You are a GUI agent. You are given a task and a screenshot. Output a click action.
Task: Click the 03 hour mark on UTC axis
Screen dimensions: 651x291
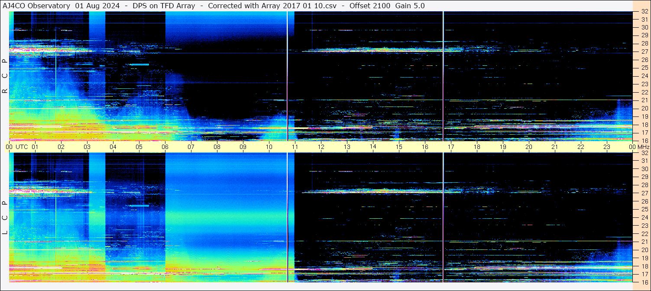[87, 147]
